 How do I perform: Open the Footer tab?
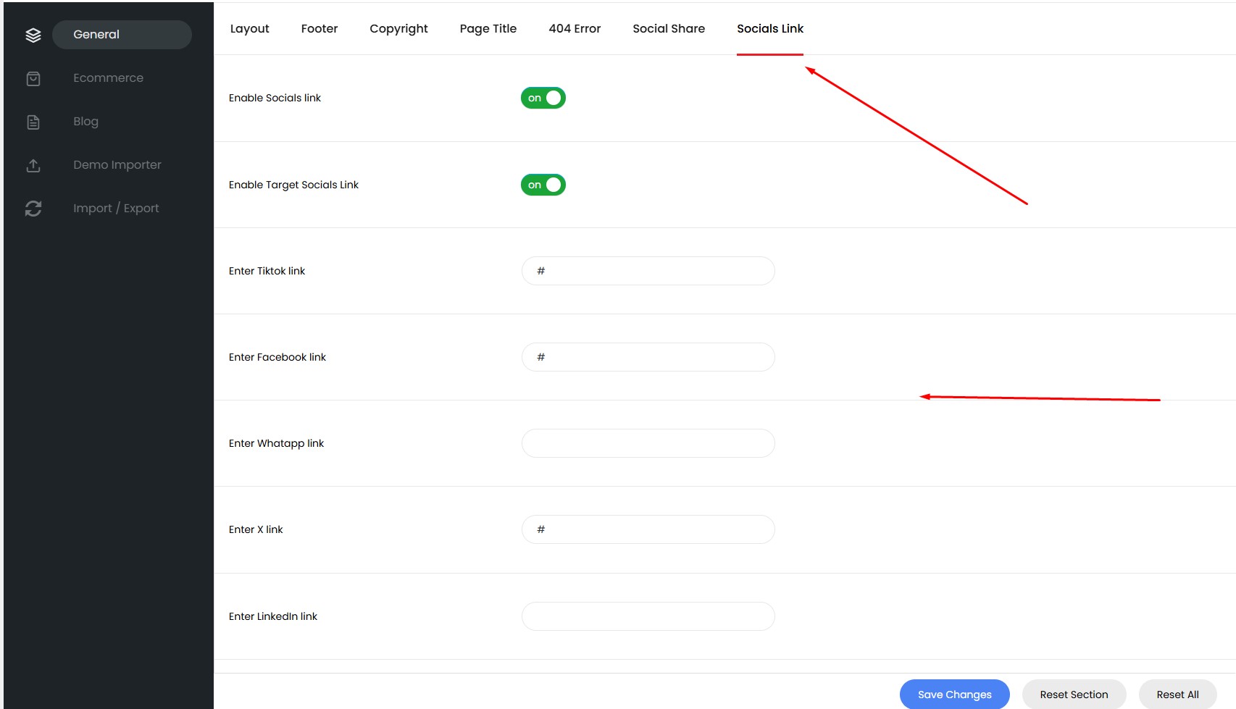(x=320, y=29)
